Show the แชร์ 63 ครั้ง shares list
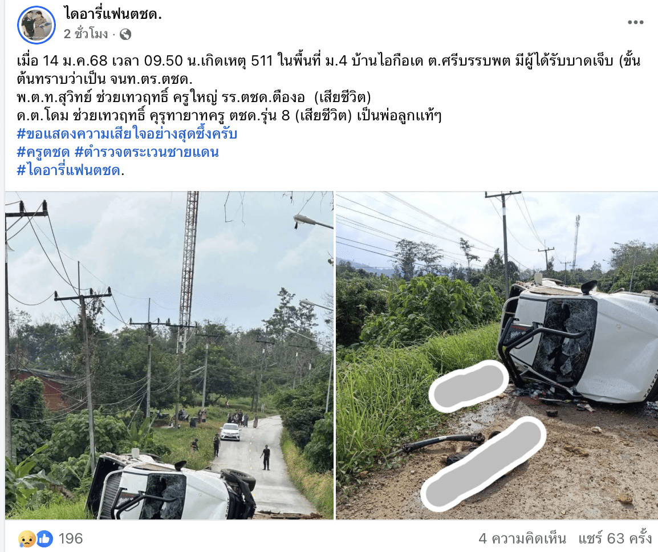This screenshot has height=552, width=658. pos(615,539)
